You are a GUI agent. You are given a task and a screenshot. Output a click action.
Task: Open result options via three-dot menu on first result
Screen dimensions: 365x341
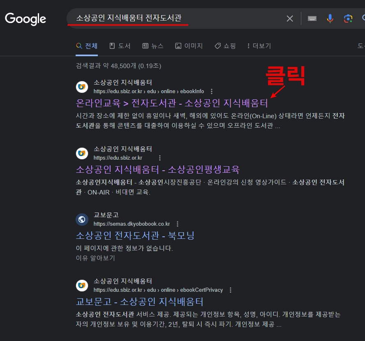[211, 91]
